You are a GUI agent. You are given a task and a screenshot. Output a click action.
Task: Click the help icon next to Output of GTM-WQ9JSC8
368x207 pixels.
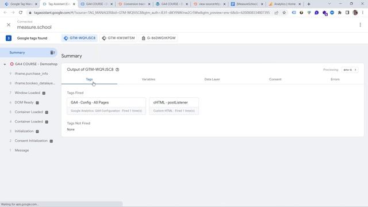[117, 70]
